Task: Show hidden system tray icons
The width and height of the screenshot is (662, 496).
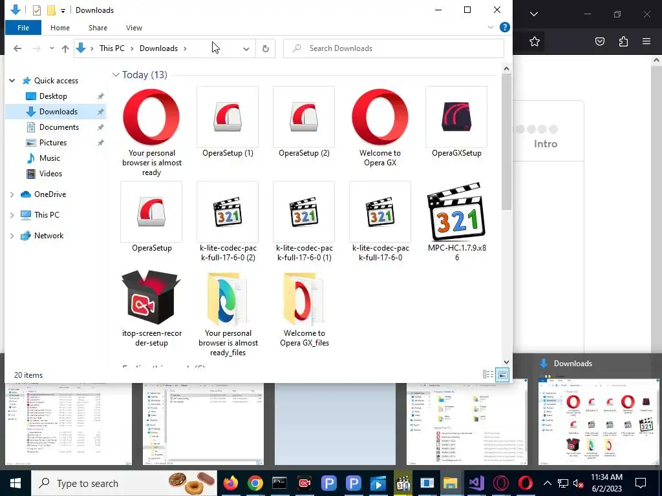Action: click(x=547, y=483)
